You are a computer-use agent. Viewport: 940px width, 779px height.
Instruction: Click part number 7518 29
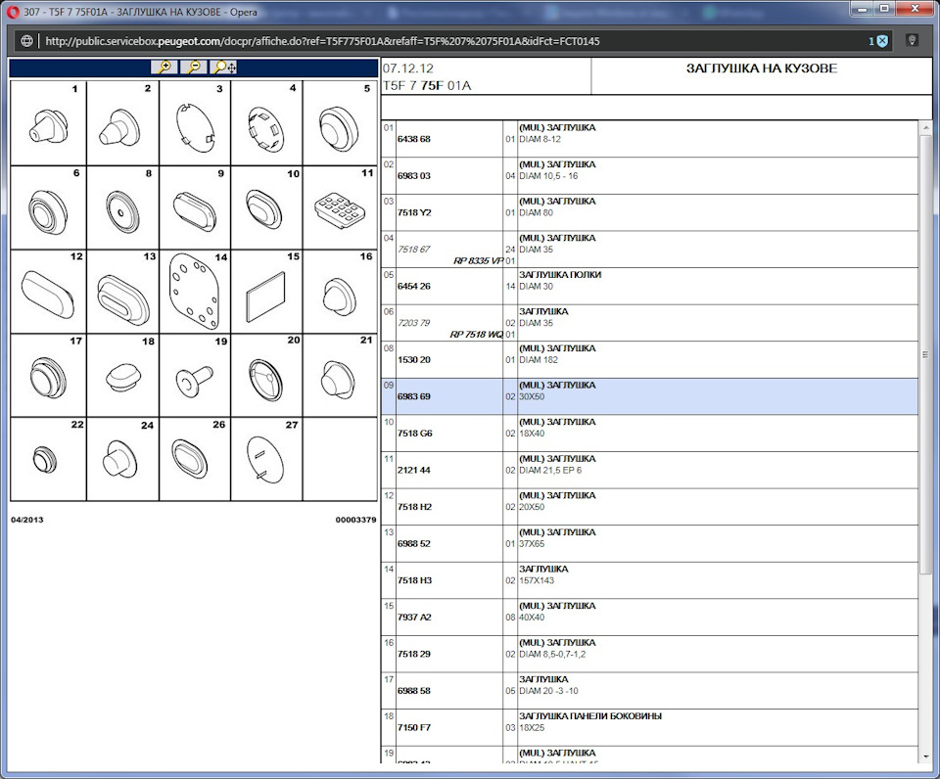click(413, 655)
